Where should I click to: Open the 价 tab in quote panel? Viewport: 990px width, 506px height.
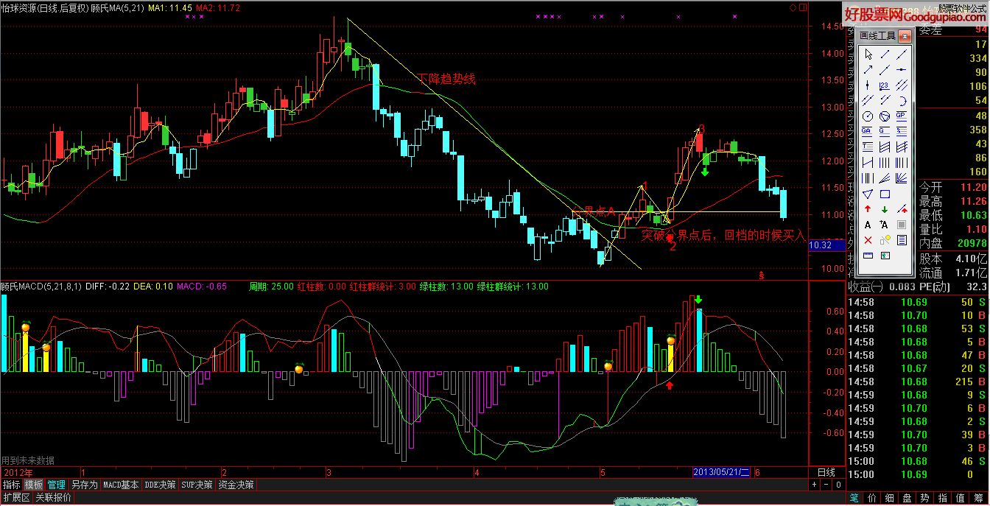(872, 498)
